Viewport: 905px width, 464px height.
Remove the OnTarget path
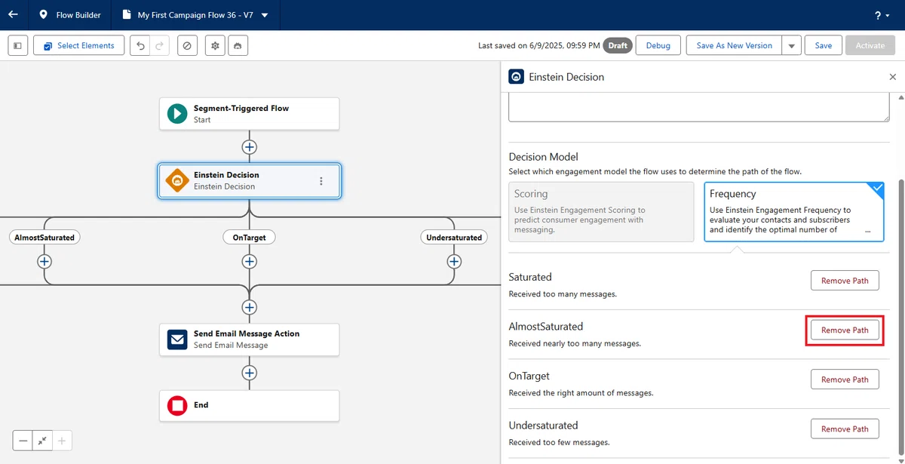click(x=845, y=379)
